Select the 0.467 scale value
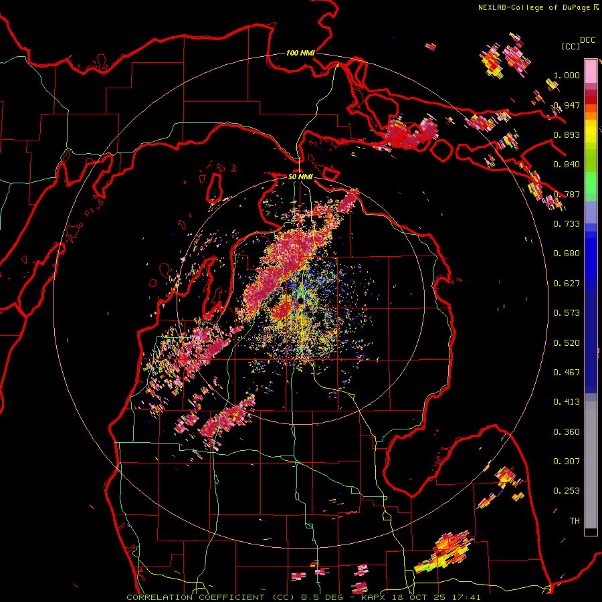 [x=567, y=373]
